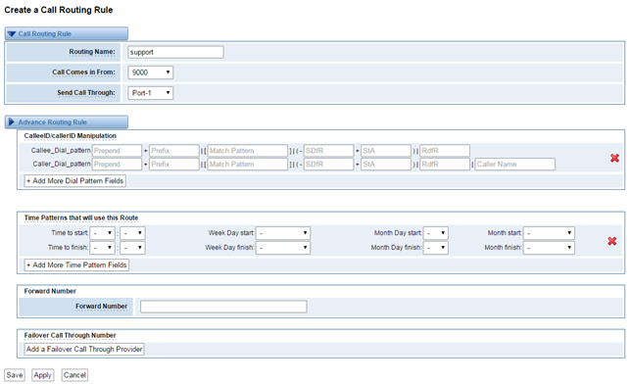Click the Callee Prepend field

(117, 151)
